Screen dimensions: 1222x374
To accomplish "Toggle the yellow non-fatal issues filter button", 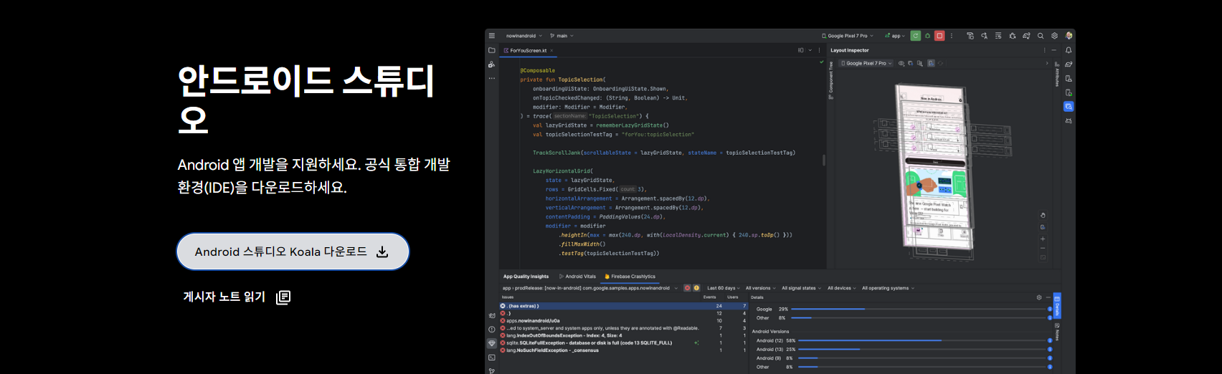I will coord(696,288).
